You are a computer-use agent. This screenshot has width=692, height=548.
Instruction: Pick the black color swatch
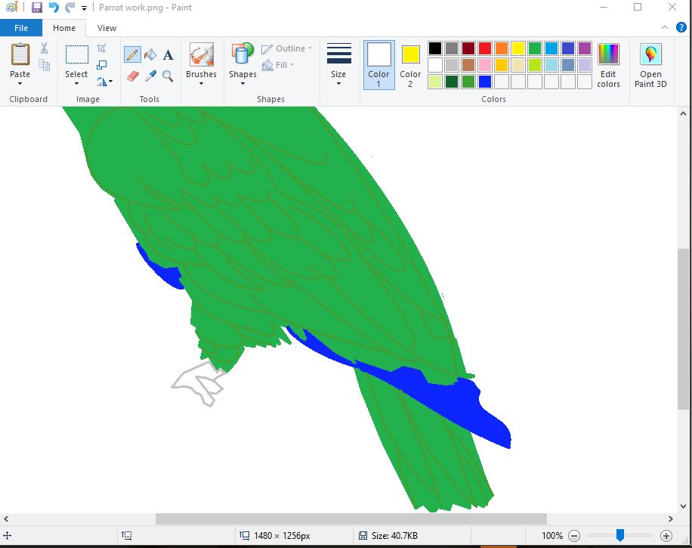click(435, 48)
